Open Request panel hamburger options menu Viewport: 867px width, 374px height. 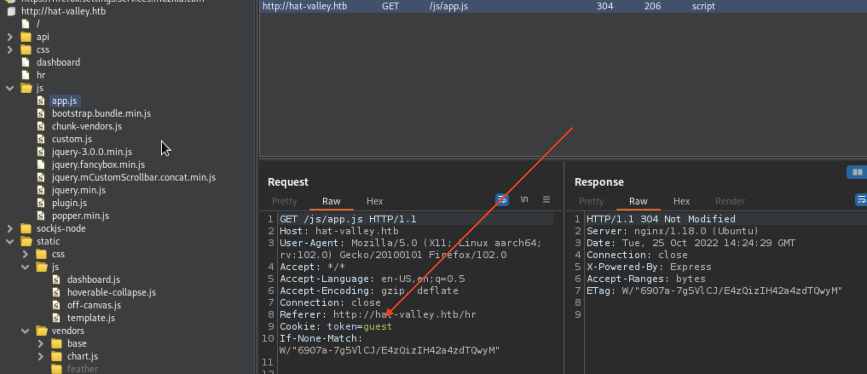coord(546,199)
